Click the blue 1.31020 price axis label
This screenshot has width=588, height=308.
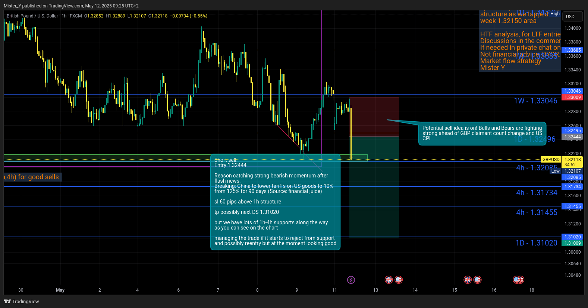572,237
